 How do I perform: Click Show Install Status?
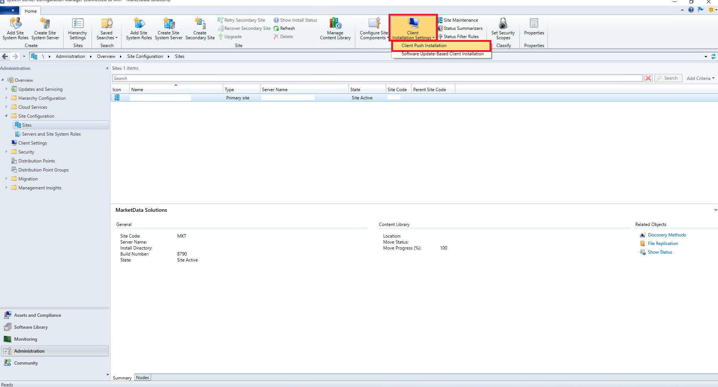pyautogui.click(x=295, y=20)
